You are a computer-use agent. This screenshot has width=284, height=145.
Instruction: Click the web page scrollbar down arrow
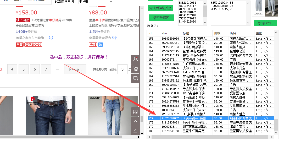tap(142, 134)
